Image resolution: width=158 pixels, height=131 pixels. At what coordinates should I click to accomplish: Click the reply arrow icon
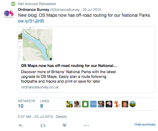[x=21, y=126]
